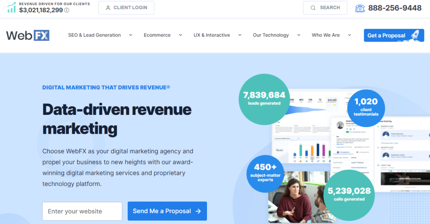
Task: Click the rocket icon on Get a Proposal
Action: tap(415, 35)
